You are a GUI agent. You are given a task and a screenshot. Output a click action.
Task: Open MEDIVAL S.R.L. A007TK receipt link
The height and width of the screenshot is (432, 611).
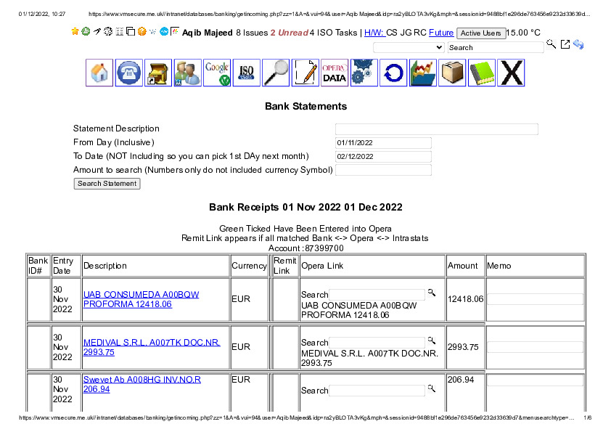(151, 347)
